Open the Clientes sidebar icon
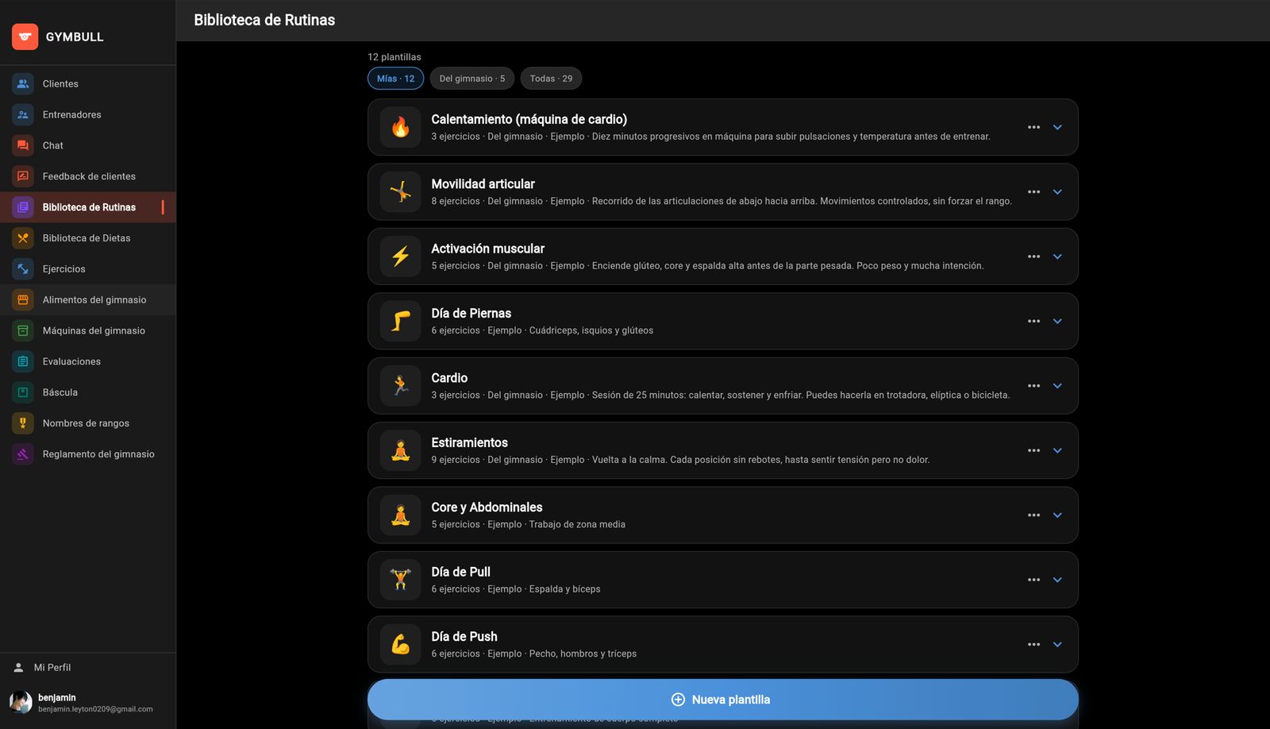Screen dimensions: 1270x729 [x=23, y=83]
